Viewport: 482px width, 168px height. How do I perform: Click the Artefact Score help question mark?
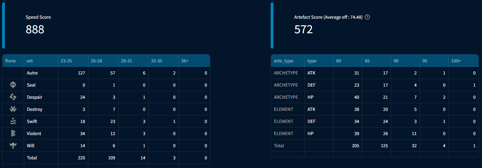pos(368,17)
